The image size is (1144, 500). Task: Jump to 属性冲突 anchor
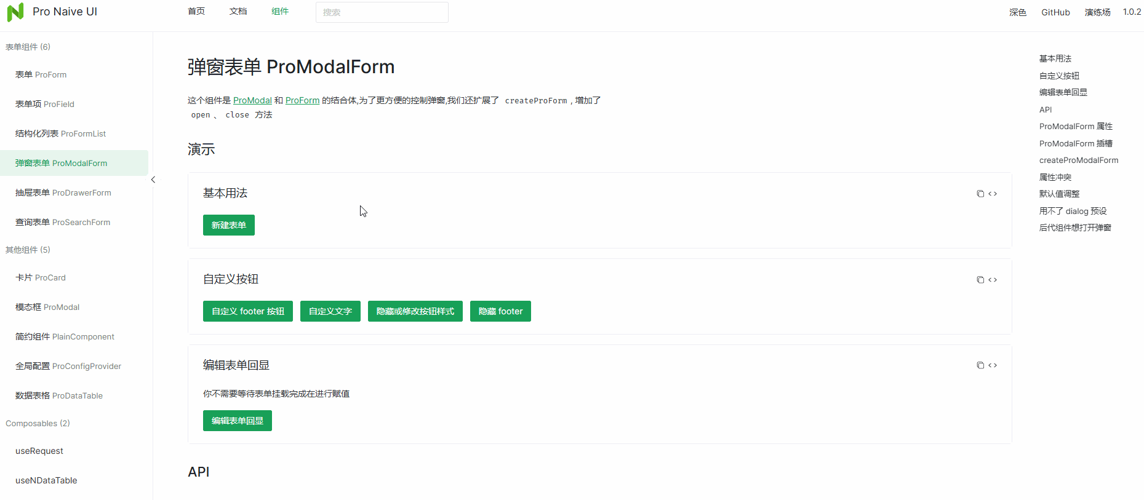point(1055,177)
